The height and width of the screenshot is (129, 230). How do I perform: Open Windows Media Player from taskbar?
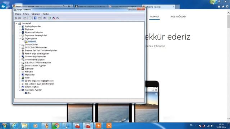click(x=35, y=126)
